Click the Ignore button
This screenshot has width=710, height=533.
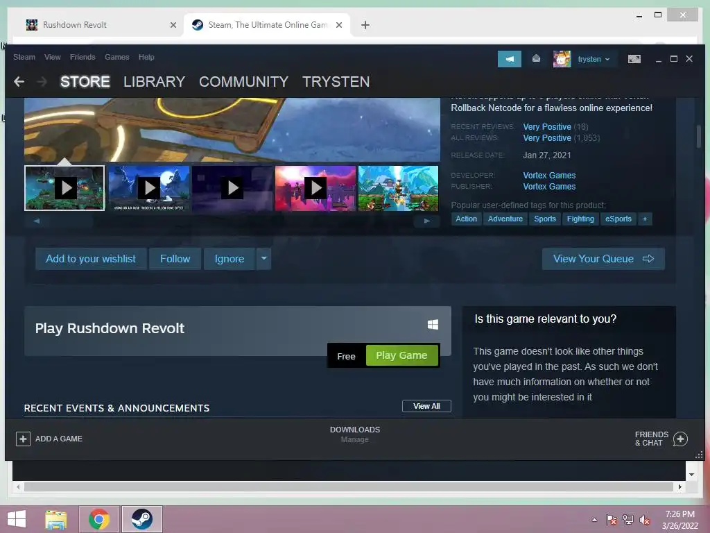pos(230,259)
